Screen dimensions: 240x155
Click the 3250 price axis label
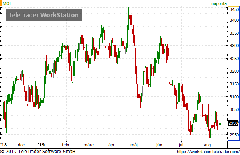click(234, 59)
